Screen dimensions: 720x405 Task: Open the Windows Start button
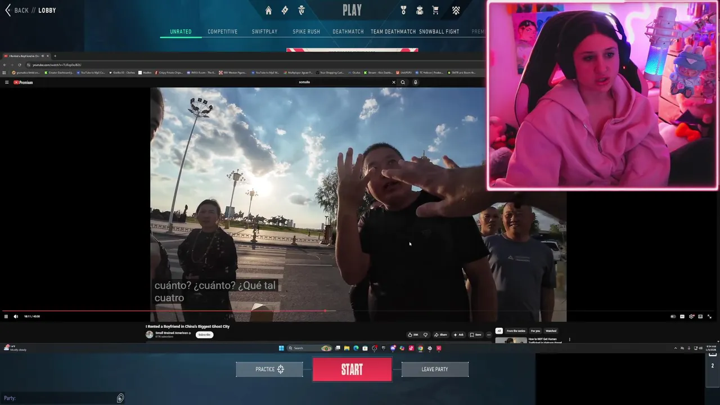tap(281, 348)
